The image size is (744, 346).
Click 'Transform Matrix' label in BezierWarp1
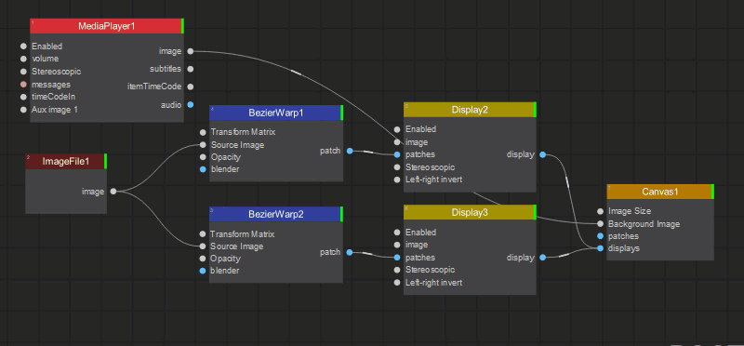click(x=243, y=132)
